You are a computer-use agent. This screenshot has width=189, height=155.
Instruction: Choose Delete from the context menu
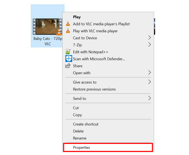coord(108,131)
